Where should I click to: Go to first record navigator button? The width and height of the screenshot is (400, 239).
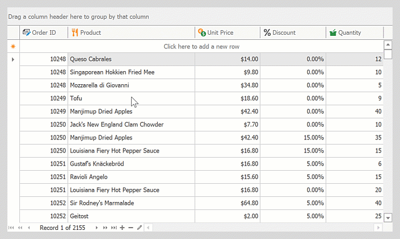pos(11,228)
